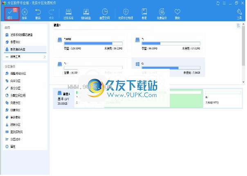Click the 撤销 (Undo) arrow icon
The height and width of the screenshot is (176, 247).
tap(38, 14)
